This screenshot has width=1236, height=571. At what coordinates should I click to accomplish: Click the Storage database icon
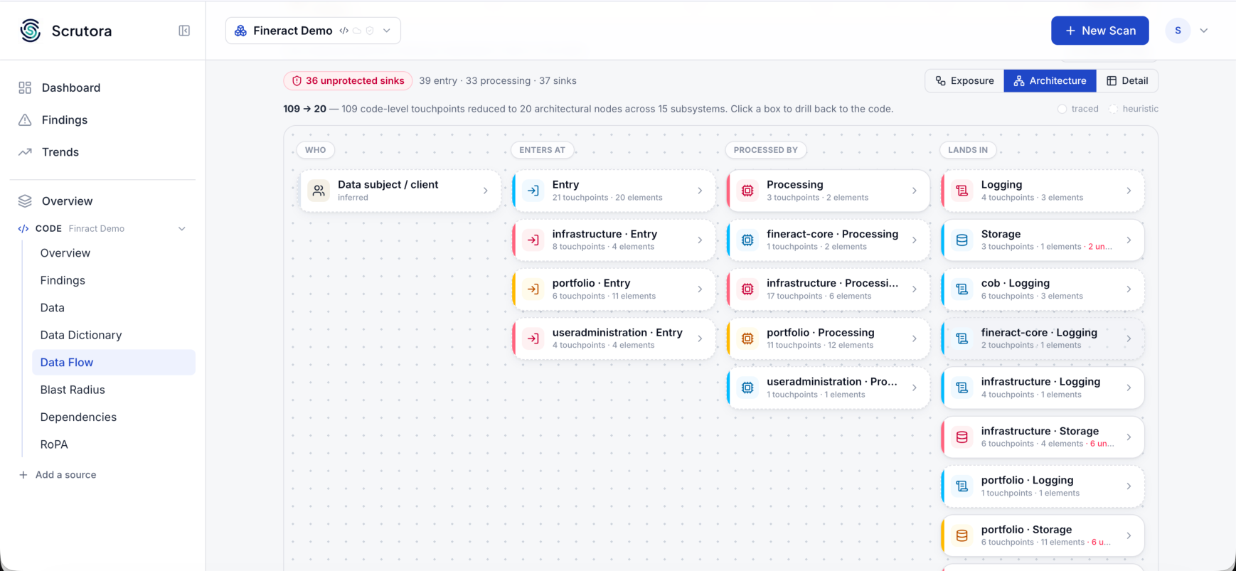tap(962, 240)
